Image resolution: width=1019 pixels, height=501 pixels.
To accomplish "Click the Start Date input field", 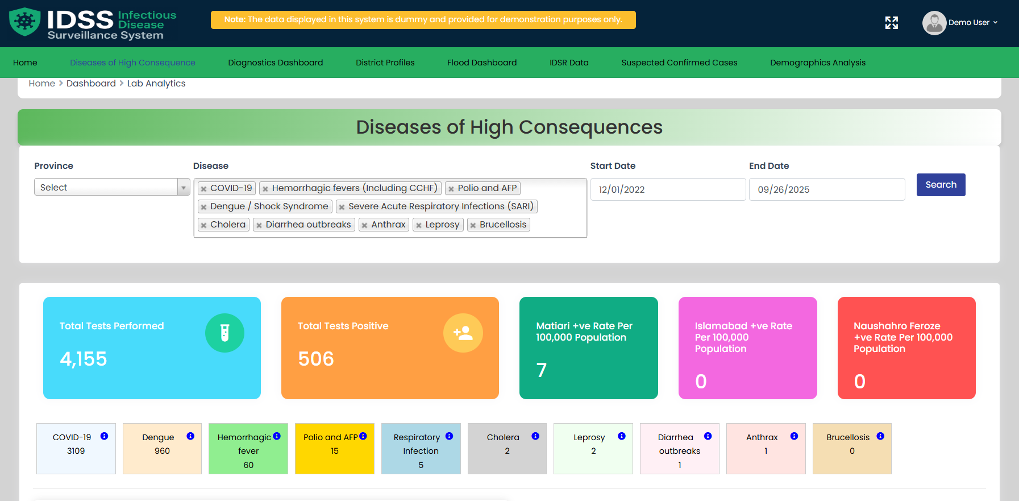I will tap(668, 189).
